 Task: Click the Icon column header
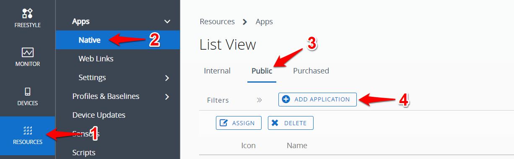coord(248,146)
